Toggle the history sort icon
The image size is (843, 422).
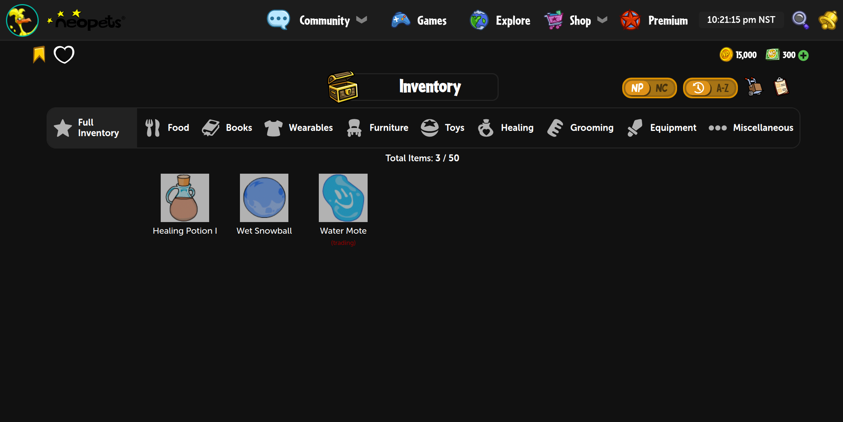point(698,87)
